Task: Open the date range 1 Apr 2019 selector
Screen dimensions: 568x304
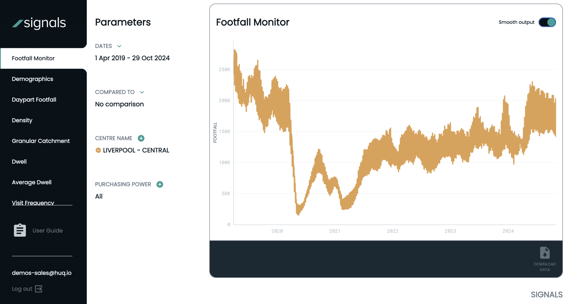Action: (x=132, y=58)
